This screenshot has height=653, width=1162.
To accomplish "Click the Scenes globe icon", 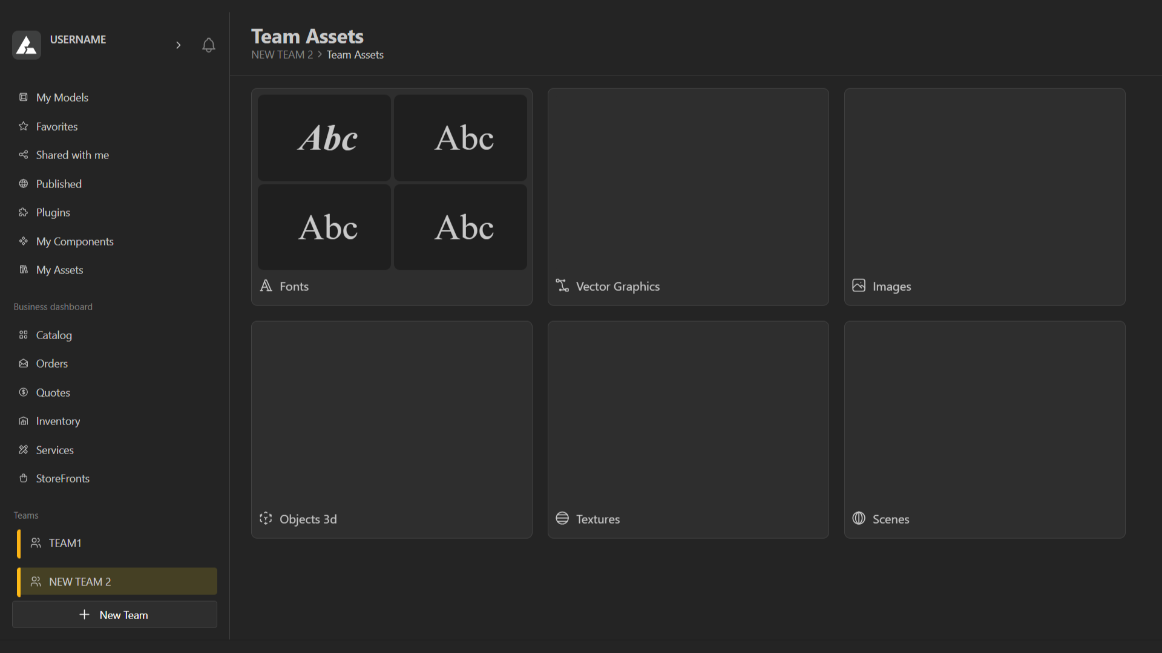I will [x=859, y=519].
